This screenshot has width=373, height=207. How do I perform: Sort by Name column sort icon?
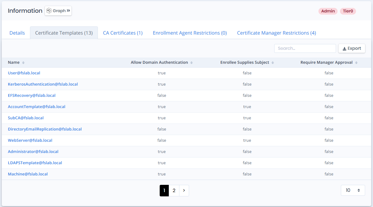[23, 63]
